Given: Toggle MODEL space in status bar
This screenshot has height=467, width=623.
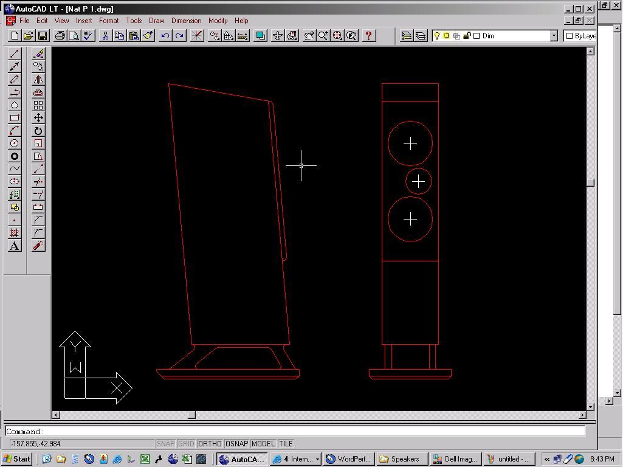Looking at the screenshot, I should tap(263, 443).
